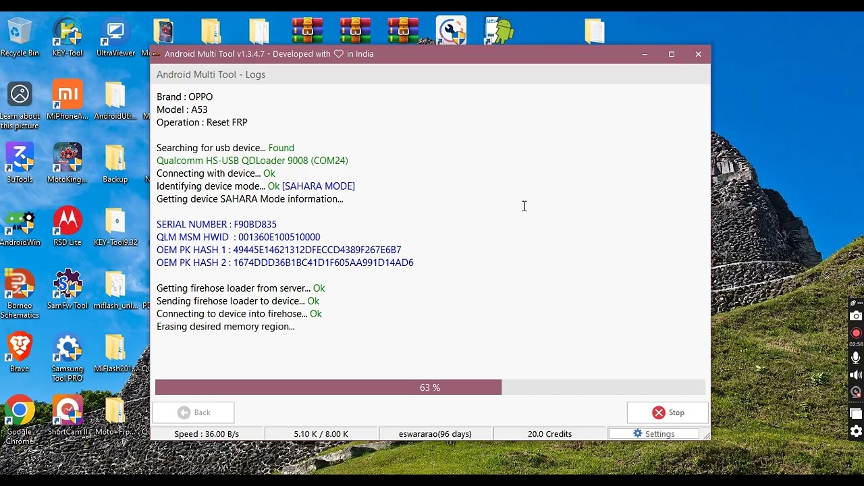Mute the microphone in the recorder bar

(x=856, y=358)
